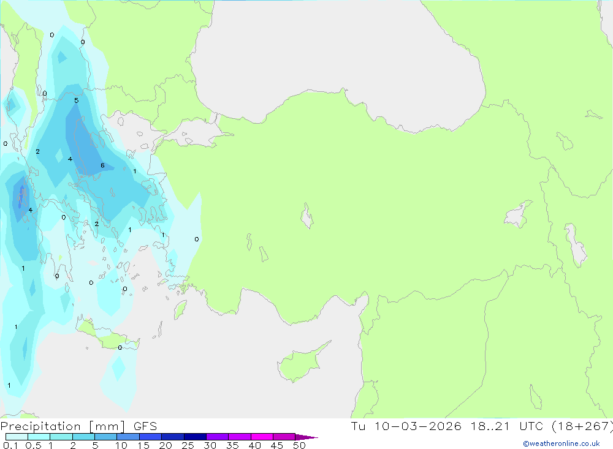Image resolution: width=613 pixels, height=449 pixels.
Task: Click the "5" precipitation value on map
Action: (76, 100)
